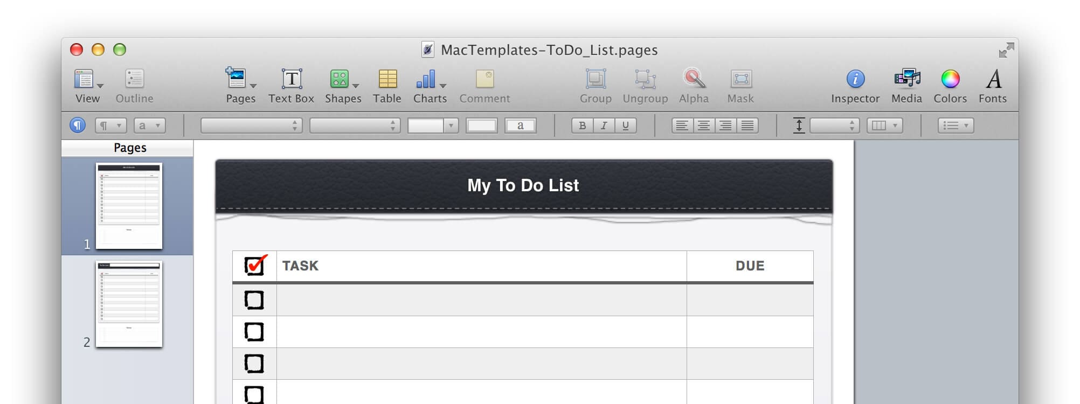Open the list style dropdown
The height and width of the screenshot is (404, 1080).
click(956, 126)
